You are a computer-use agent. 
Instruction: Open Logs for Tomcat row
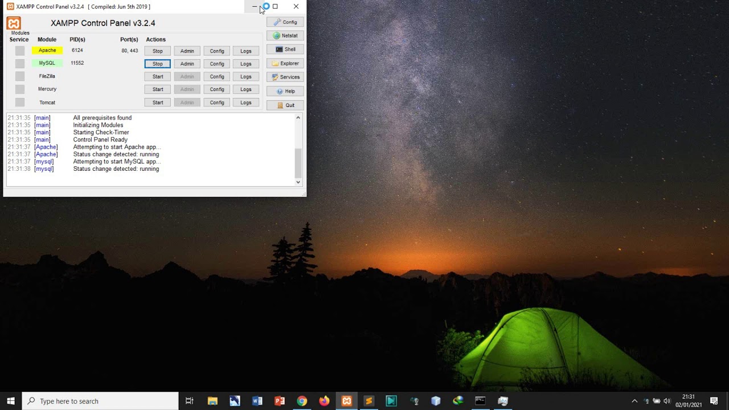point(245,102)
